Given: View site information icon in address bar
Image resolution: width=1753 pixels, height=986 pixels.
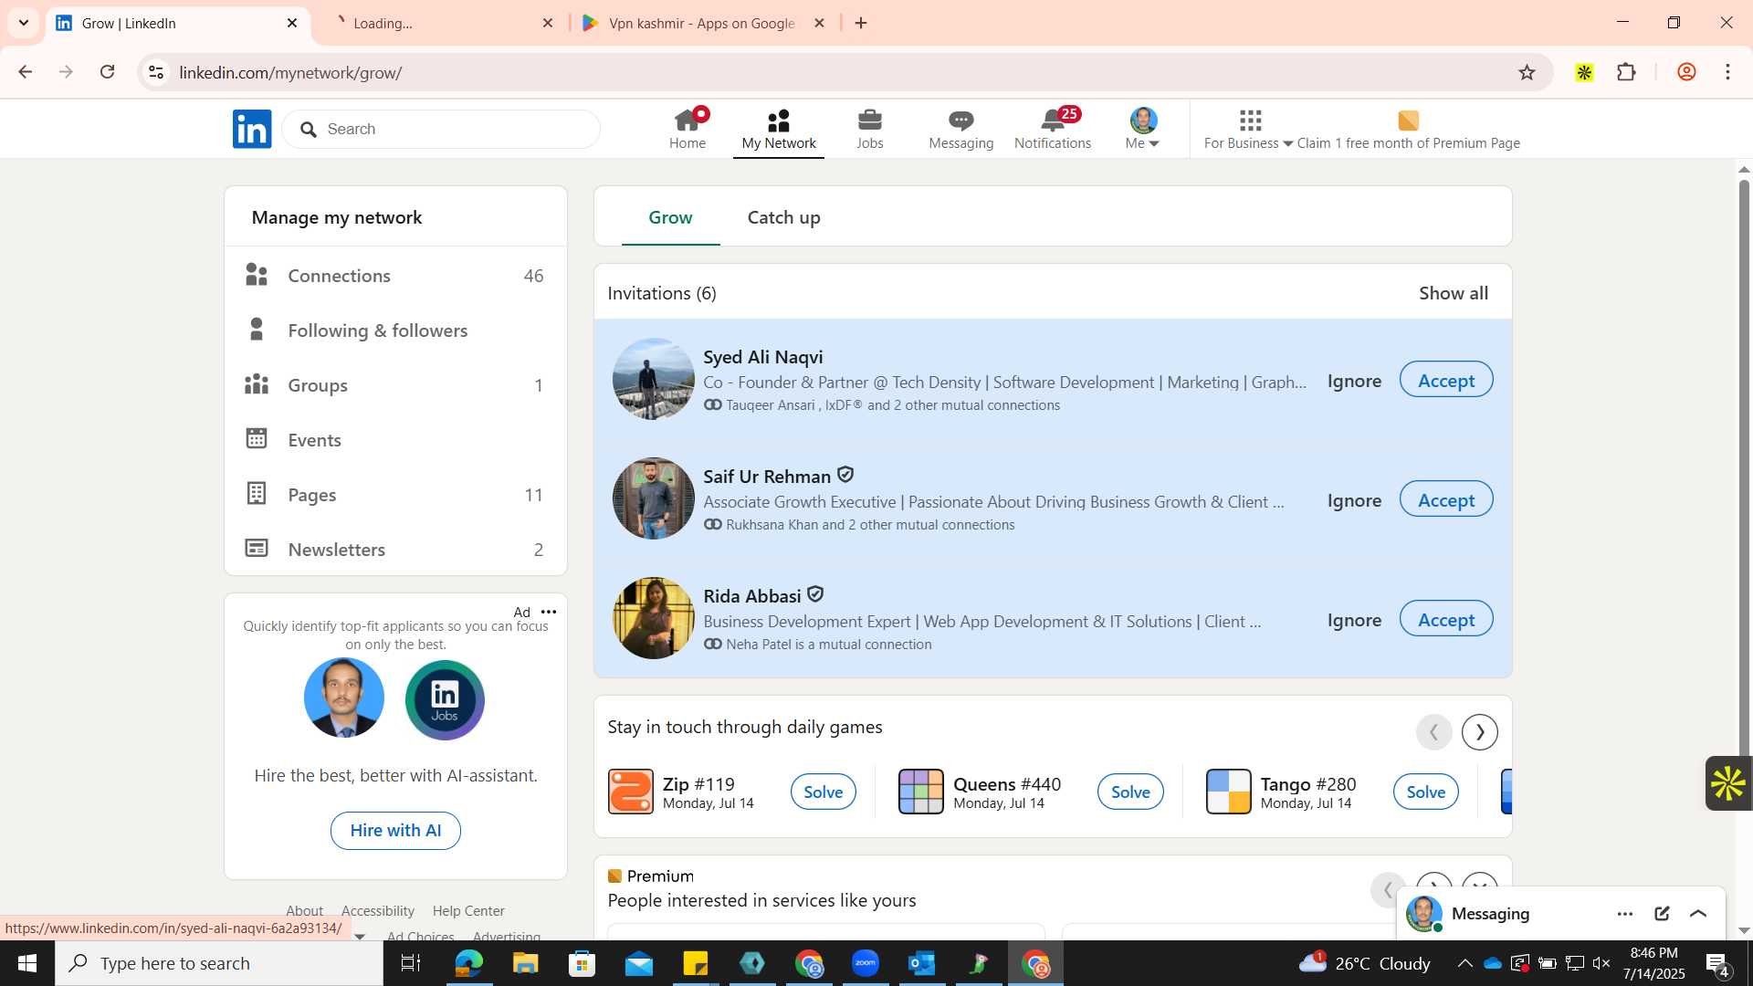Looking at the screenshot, I should point(156,72).
